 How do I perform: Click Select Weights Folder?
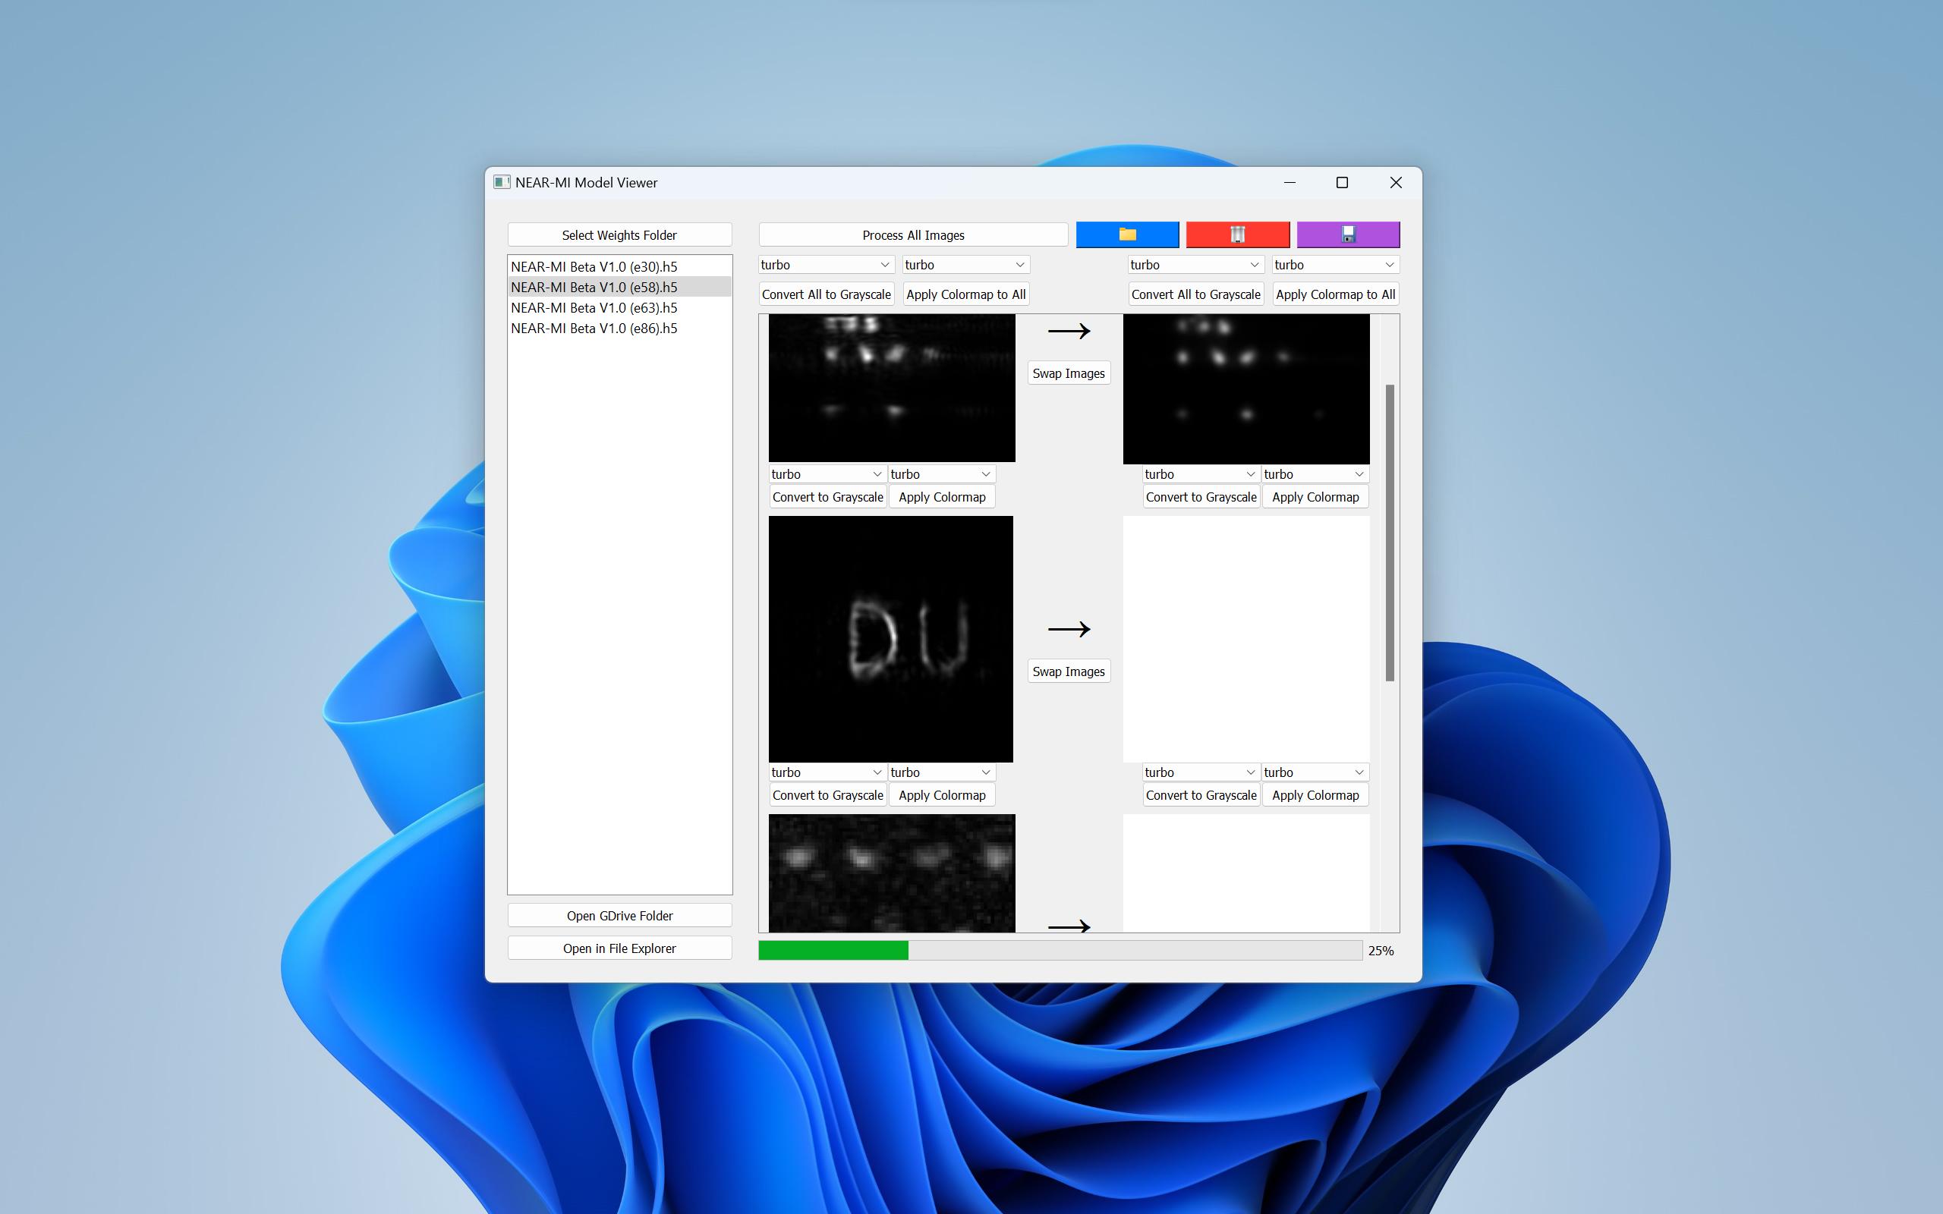coord(619,234)
